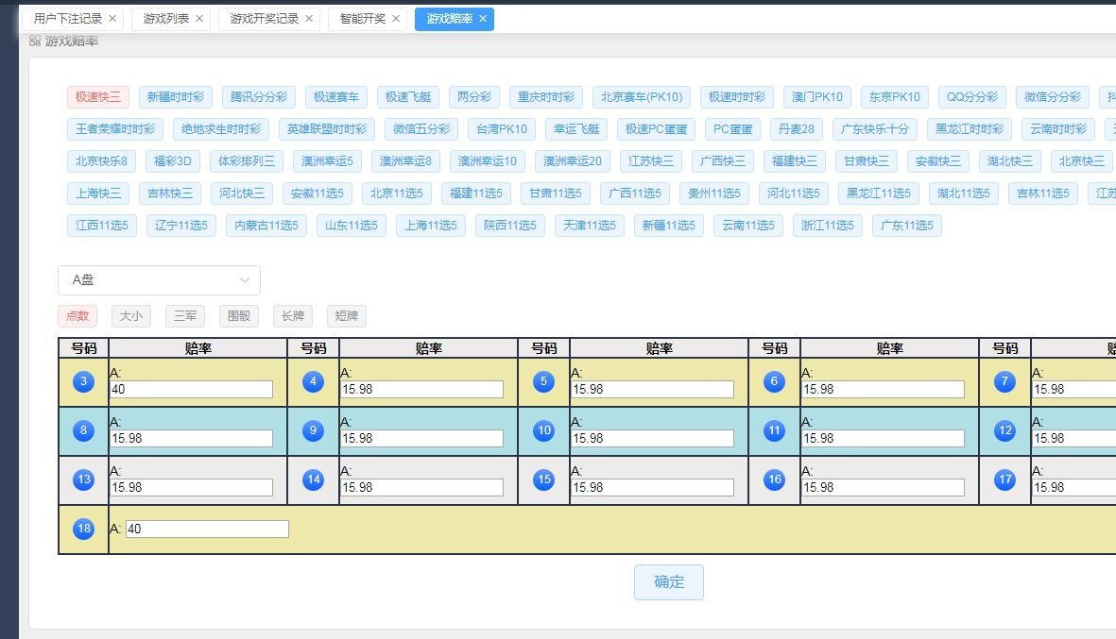Click the odds input for number 3
Image resolution: width=1116 pixels, height=639 pixels.
click(x=192, y=389)
